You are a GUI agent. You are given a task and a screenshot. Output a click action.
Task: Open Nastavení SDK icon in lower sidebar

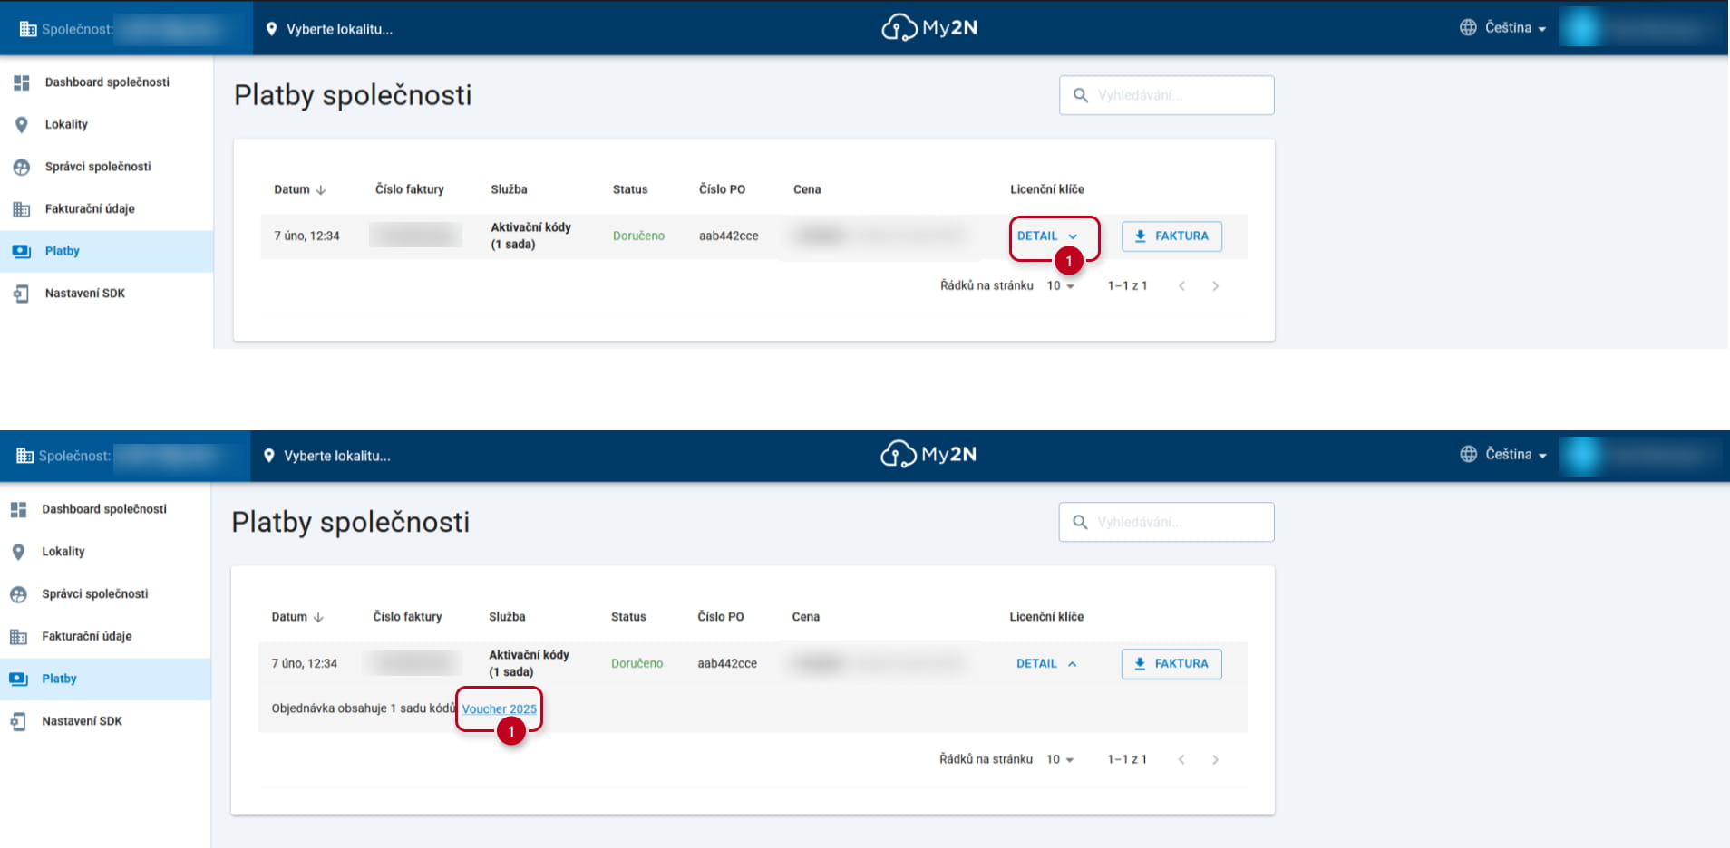[19, 721]
